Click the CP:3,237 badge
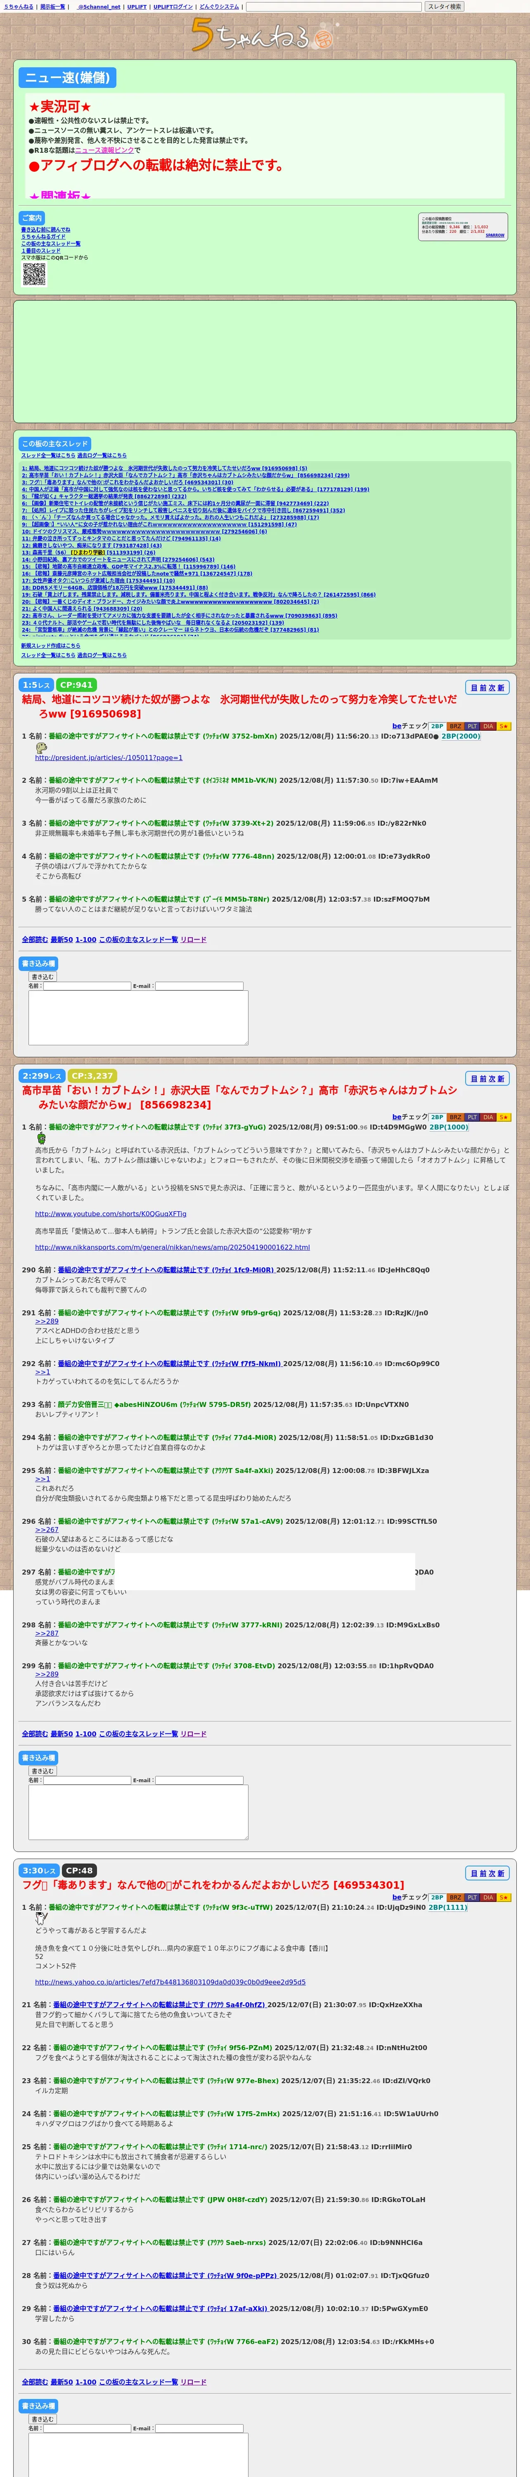Screen dimensions: 530x2477 tap(92, 1076)
